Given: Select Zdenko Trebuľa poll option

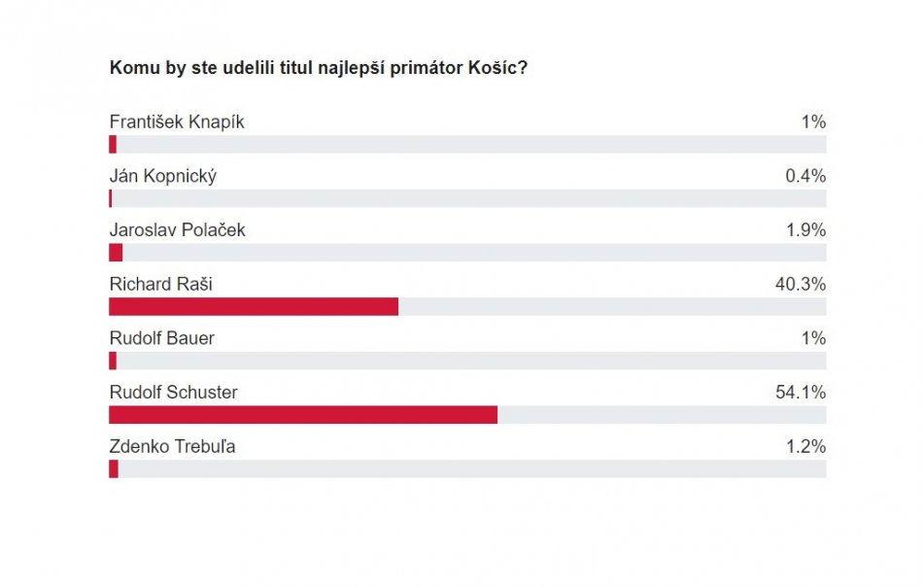Looking at the screenshot, I should [x=172, y=447].
